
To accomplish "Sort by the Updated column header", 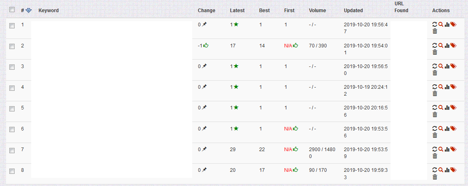I will [353, 11].
